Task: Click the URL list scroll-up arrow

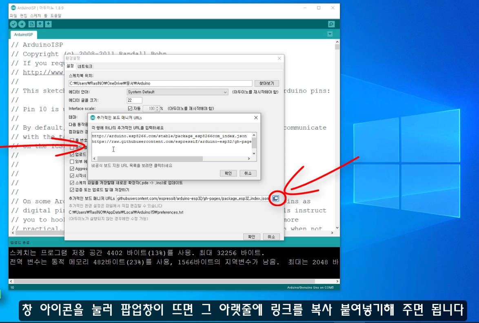Action: click(254, 135)
